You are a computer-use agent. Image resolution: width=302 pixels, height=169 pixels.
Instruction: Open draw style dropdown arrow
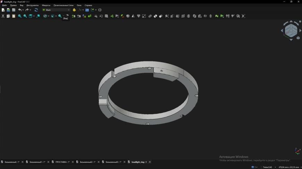(49, 16)
